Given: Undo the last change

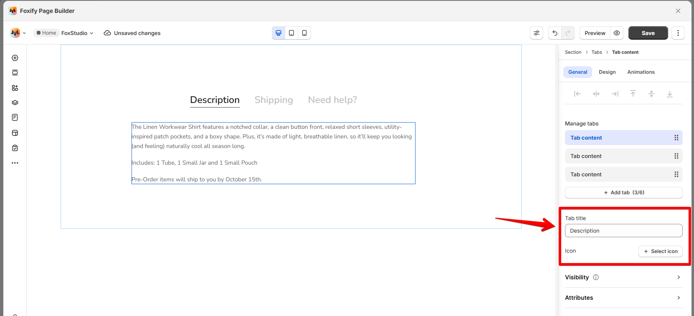Looking at the screenshot, I should click(555, 33).
